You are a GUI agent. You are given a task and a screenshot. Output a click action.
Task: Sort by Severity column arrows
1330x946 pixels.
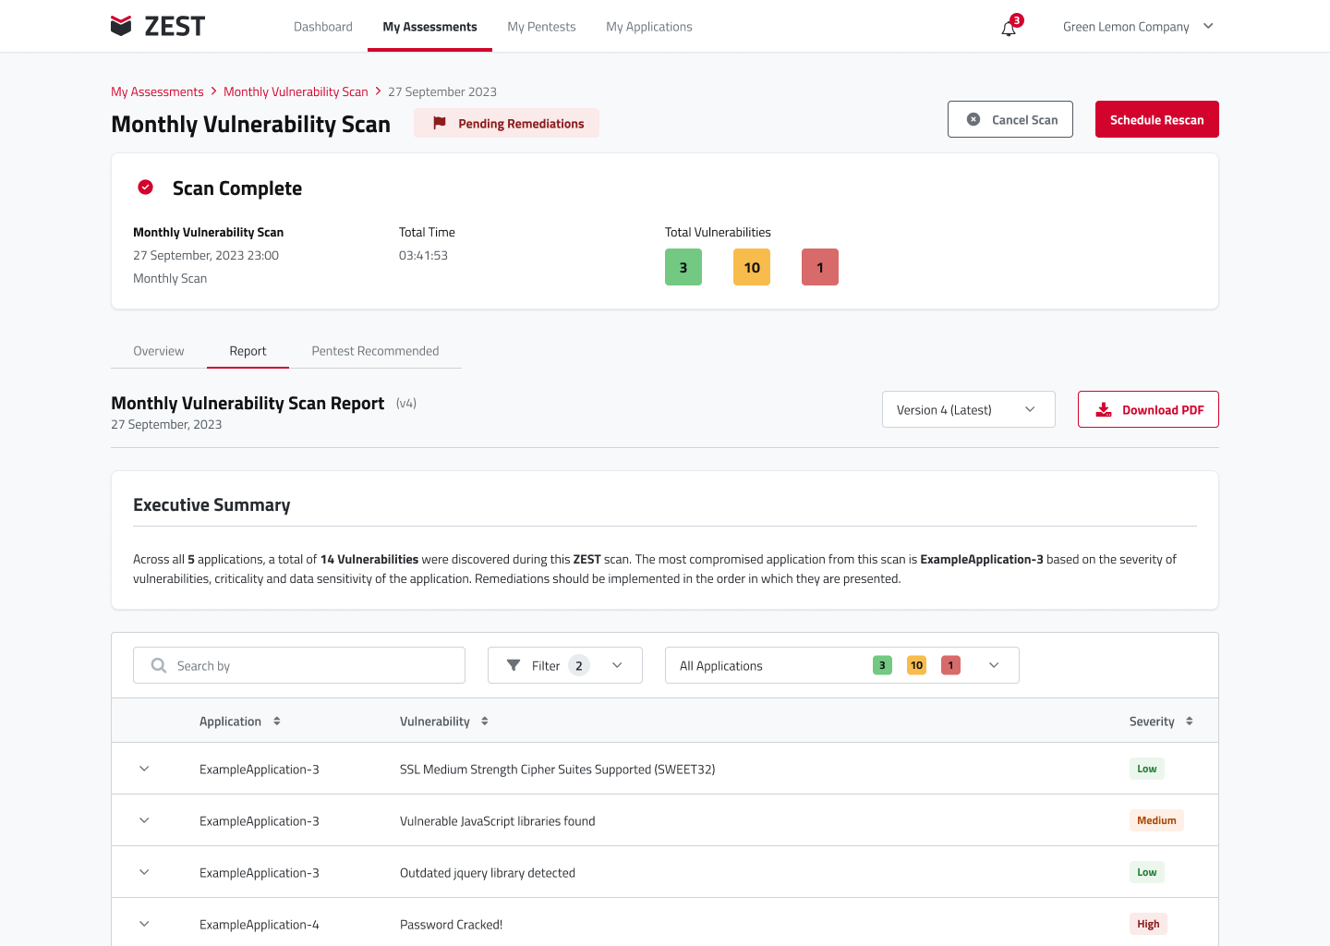(1190, 722)
